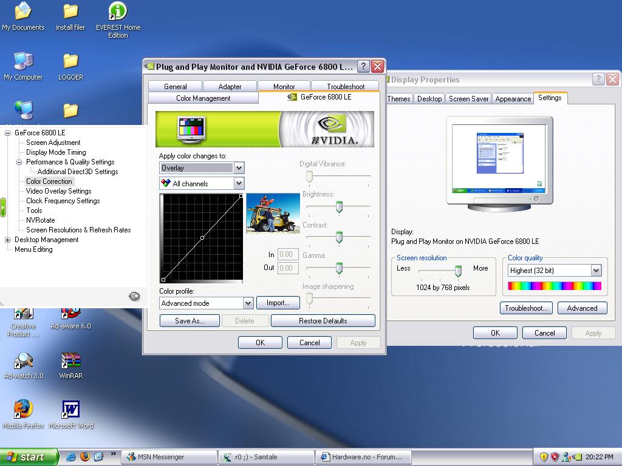Screen dimensions: 622x466
Task: Click the Restore Defaults button
Action: pos(323,320)
